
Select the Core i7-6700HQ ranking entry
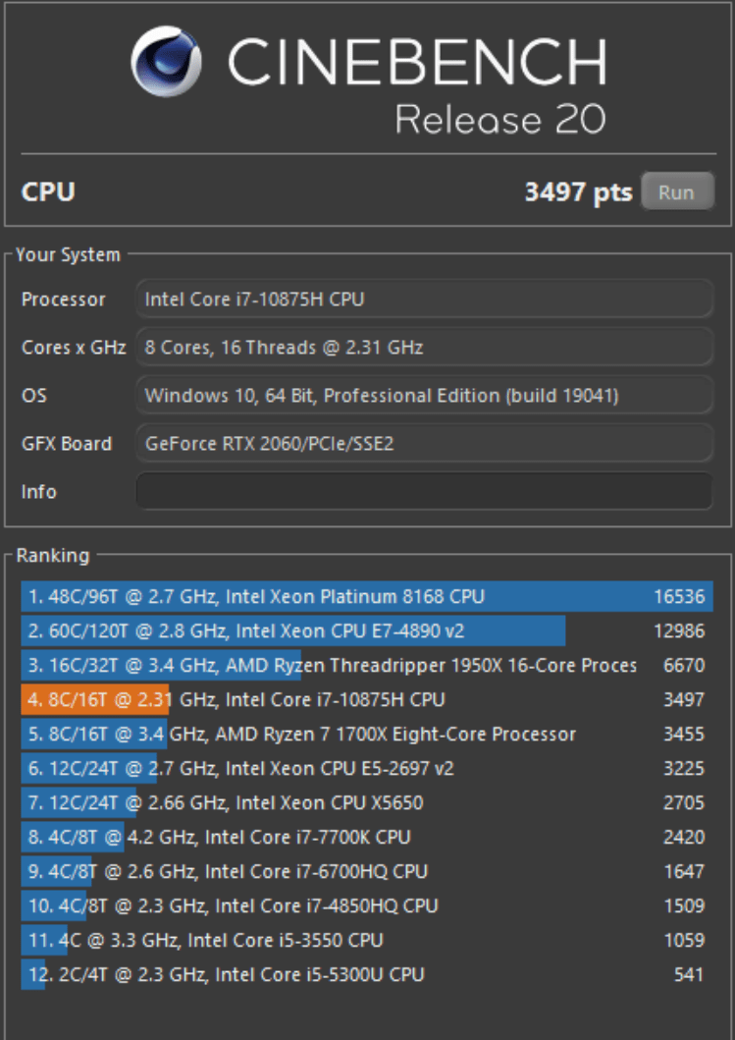tap(366, 872)
